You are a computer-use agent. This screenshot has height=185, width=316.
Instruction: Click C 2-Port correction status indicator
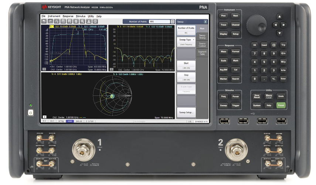click(90, 121)
